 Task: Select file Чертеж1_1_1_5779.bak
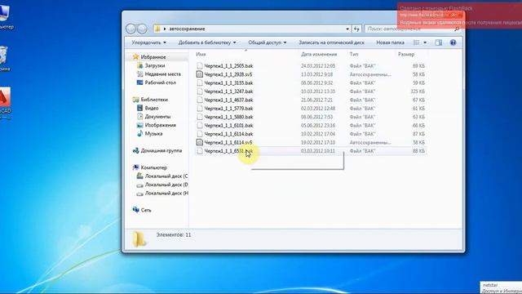[x=228, y=109]
